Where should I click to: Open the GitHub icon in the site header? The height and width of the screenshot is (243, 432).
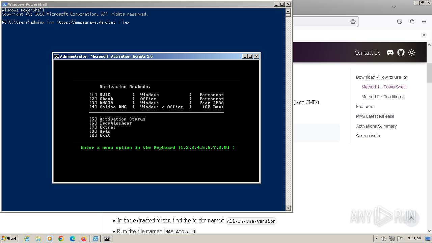401,52
